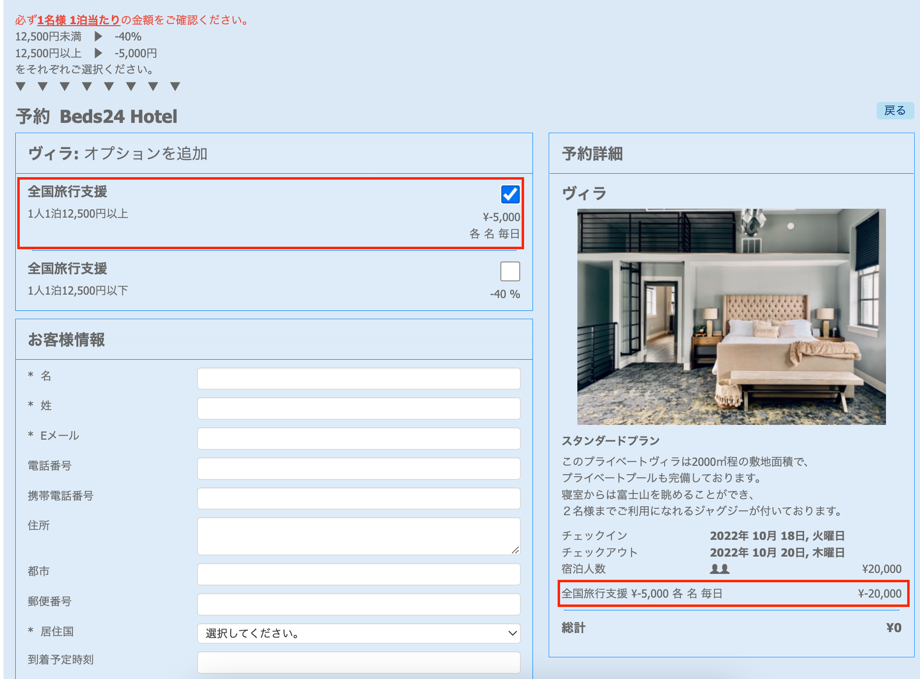Click the 電話番号 phone field

(x=358, y=469)
